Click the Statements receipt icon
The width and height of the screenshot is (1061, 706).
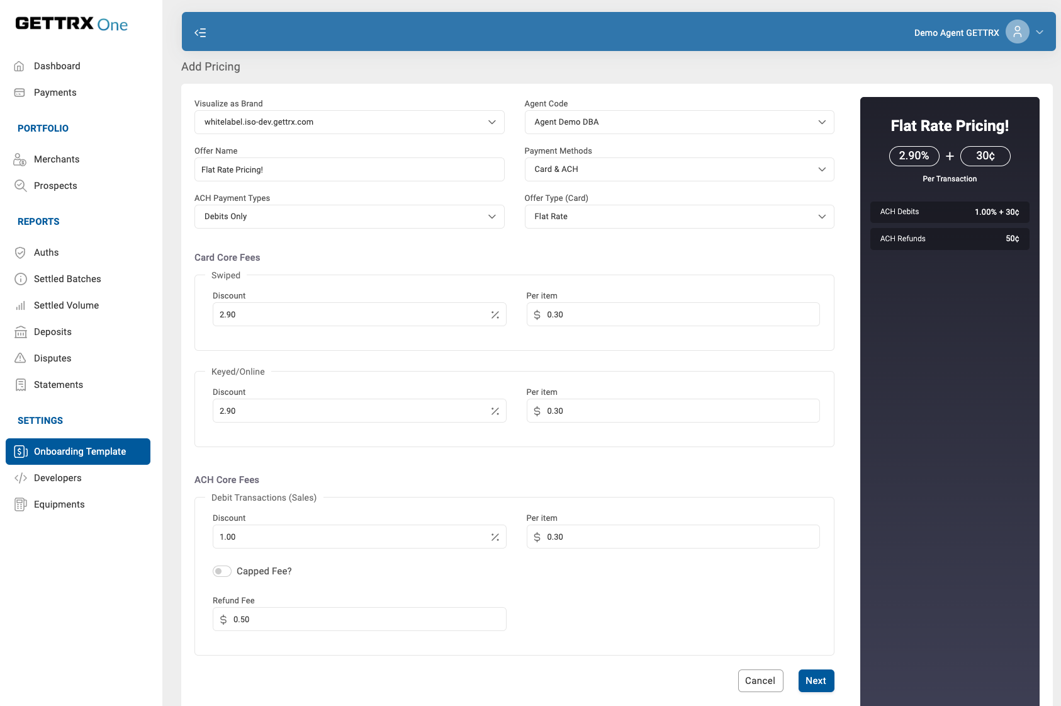pyautogui.click(x=20, y=385)
